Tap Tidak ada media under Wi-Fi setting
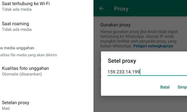Image resolution: width=187 pixels, height=112 pixels. [17, 9]
